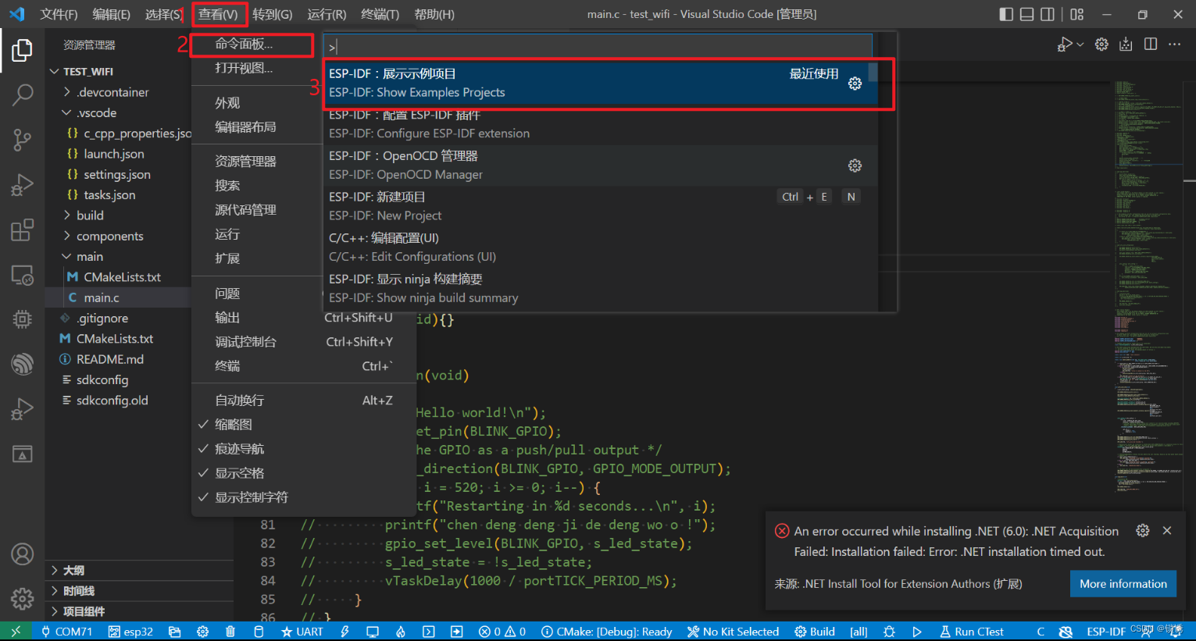Click Build in status bar

815,632
